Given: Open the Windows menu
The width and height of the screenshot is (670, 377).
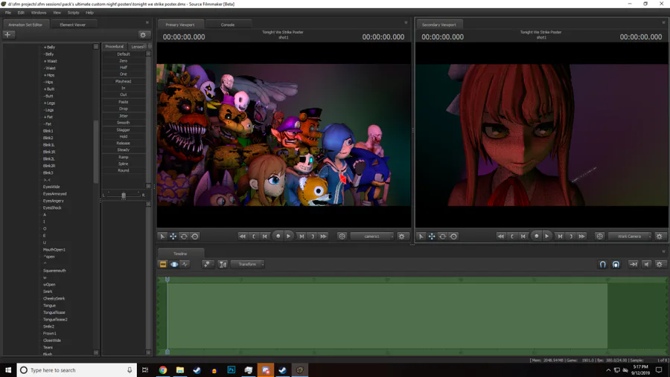Looking at the screenshot, I should click(39, 13).
